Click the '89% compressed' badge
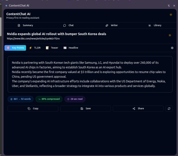The width and height of the screenshot is (178, 156). tap(49, 99)
